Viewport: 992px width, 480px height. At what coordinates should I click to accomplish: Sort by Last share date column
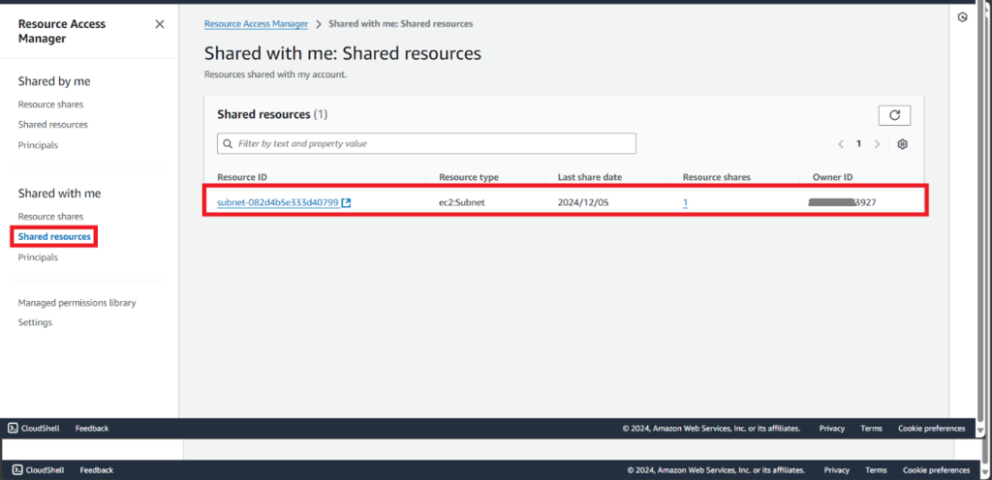tap(590, 177)
